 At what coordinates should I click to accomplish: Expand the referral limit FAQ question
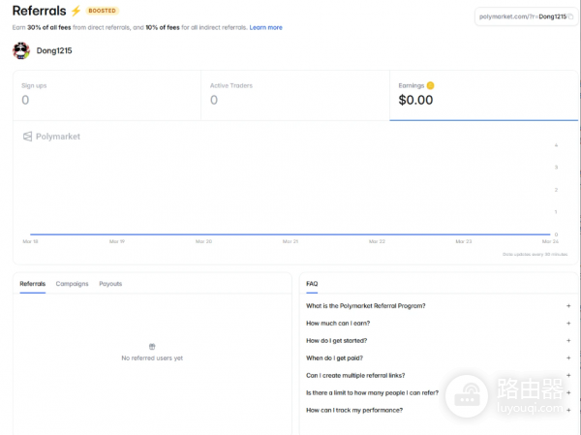click(567, 393)
